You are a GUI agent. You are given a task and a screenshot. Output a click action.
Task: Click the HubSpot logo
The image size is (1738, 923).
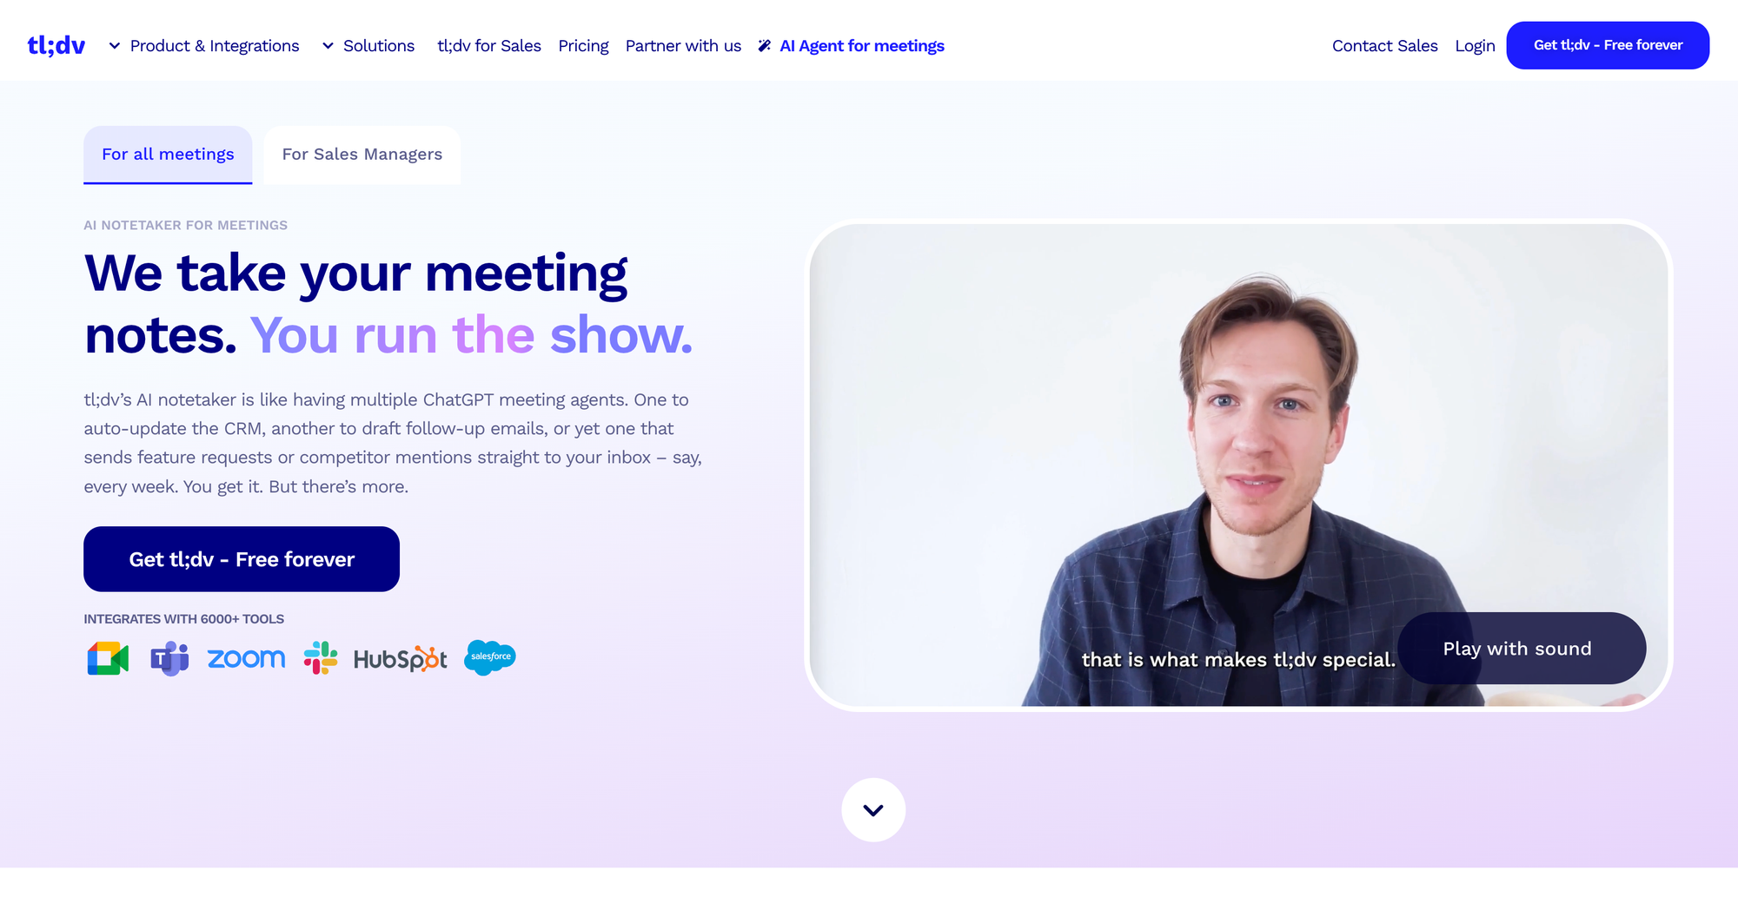click(401, 659)
